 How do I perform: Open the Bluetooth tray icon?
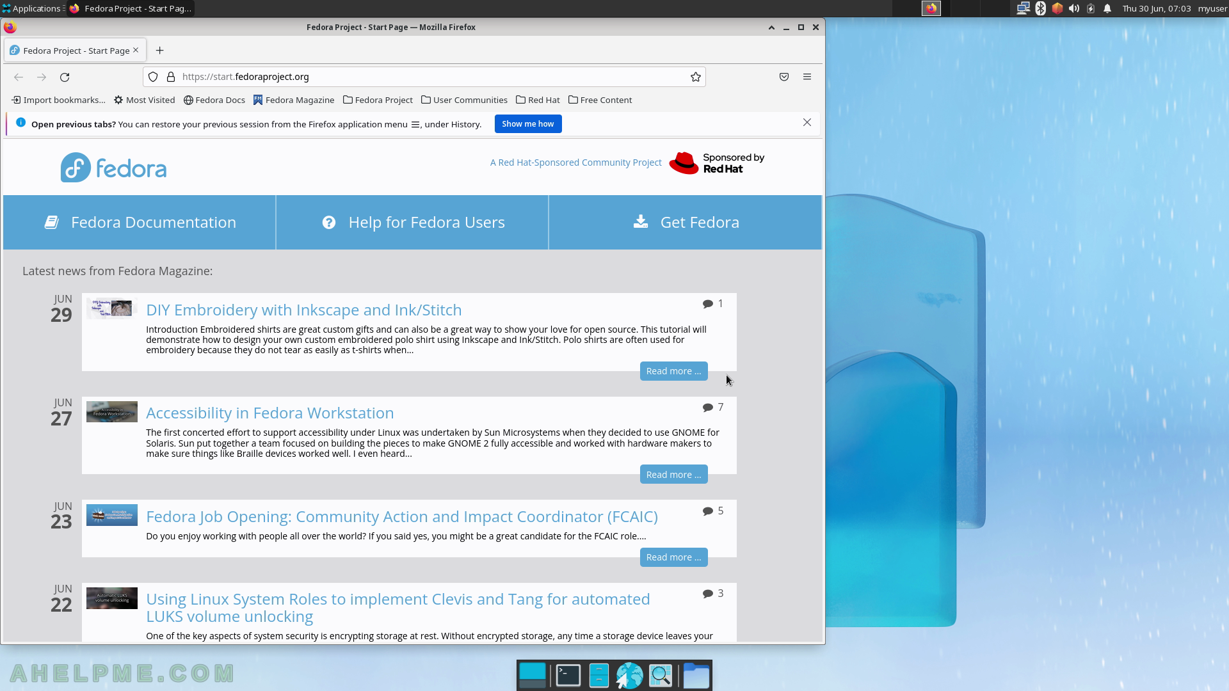click(1041, 8)
